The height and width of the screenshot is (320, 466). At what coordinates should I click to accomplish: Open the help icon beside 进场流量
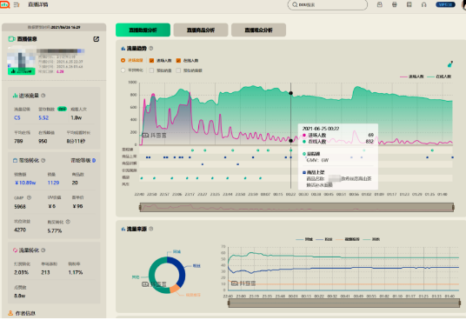coord(43,96)
